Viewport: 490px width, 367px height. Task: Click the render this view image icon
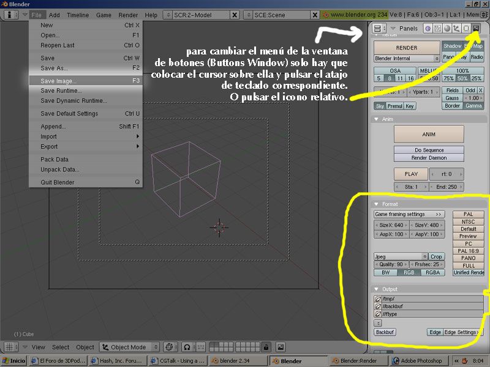(x=281, y=347)
